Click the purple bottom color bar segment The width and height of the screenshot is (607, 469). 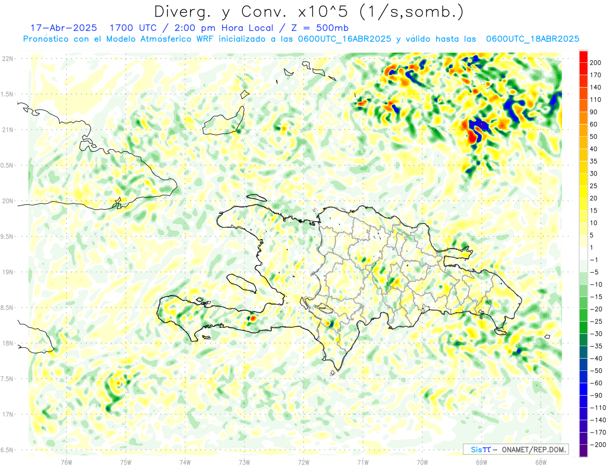(x=583, y=451)
